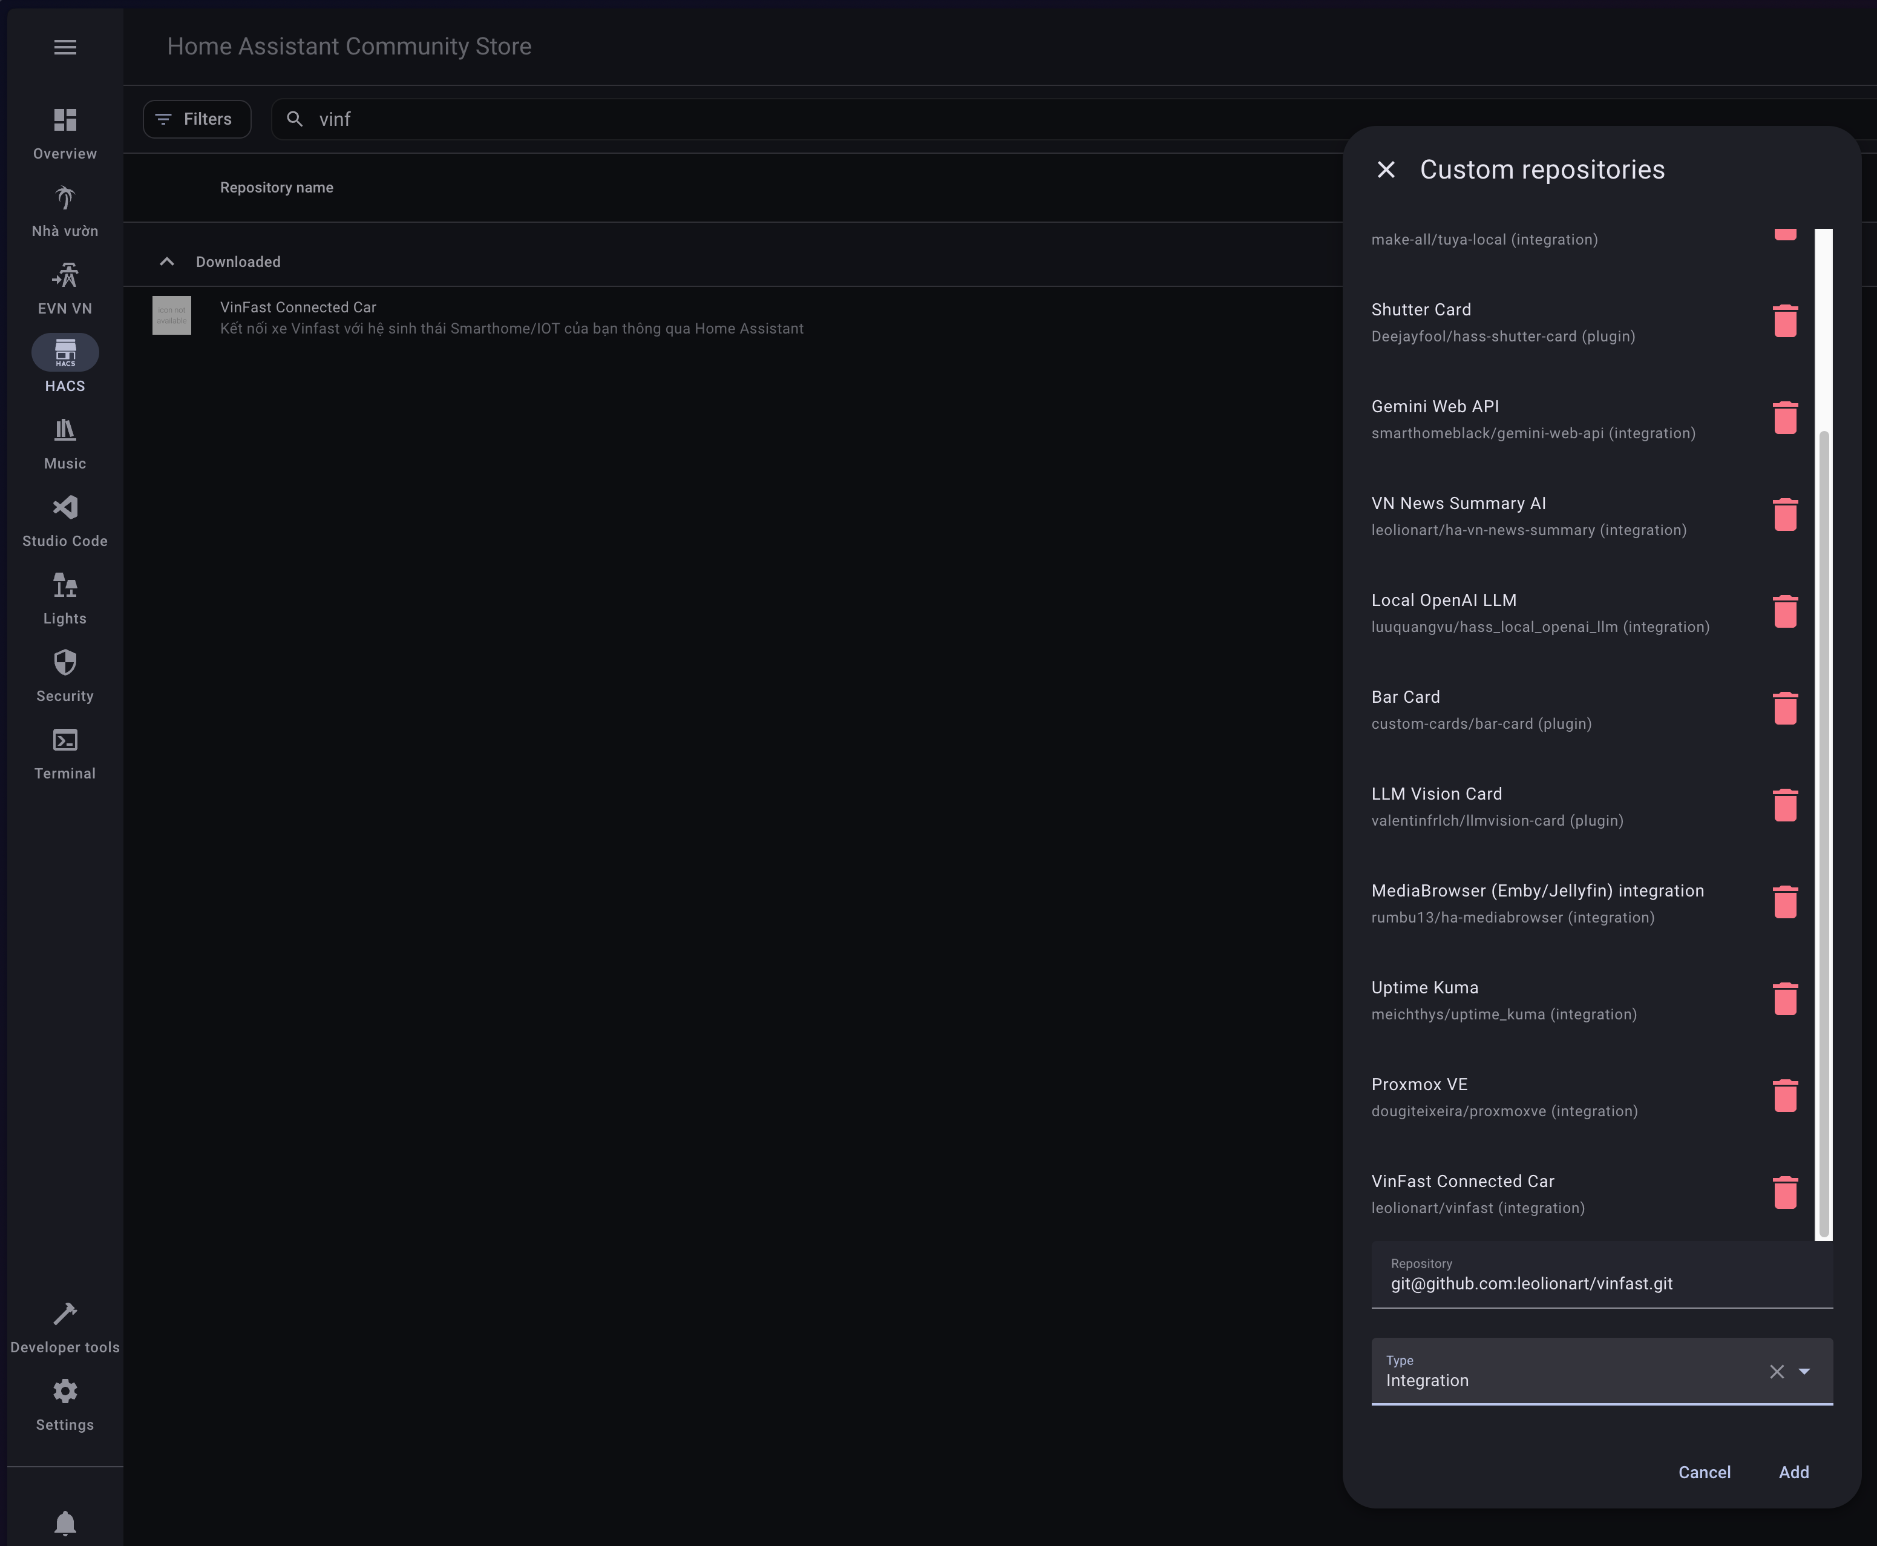Open the Type dropdown arrow
Screen dimensions: 1877x1546
click(1804, 1372)
